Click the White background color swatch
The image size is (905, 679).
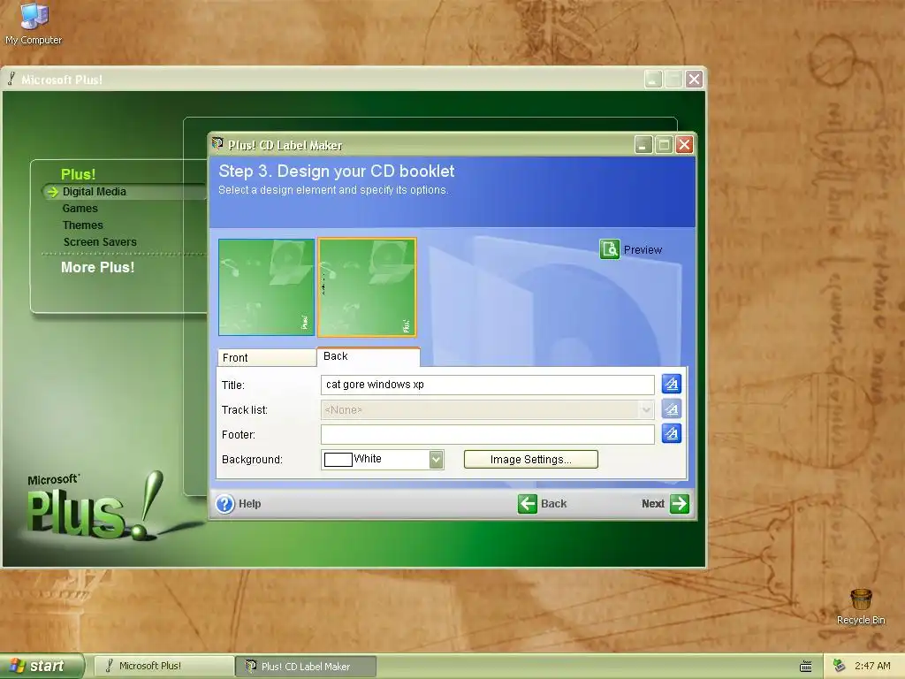[338, 460]
